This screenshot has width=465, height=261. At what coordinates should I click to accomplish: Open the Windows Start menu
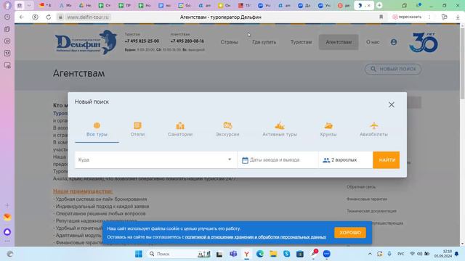[x=139, y=254]
